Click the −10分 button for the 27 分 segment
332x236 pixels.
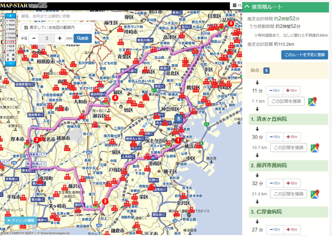click(x=275, y=230)
